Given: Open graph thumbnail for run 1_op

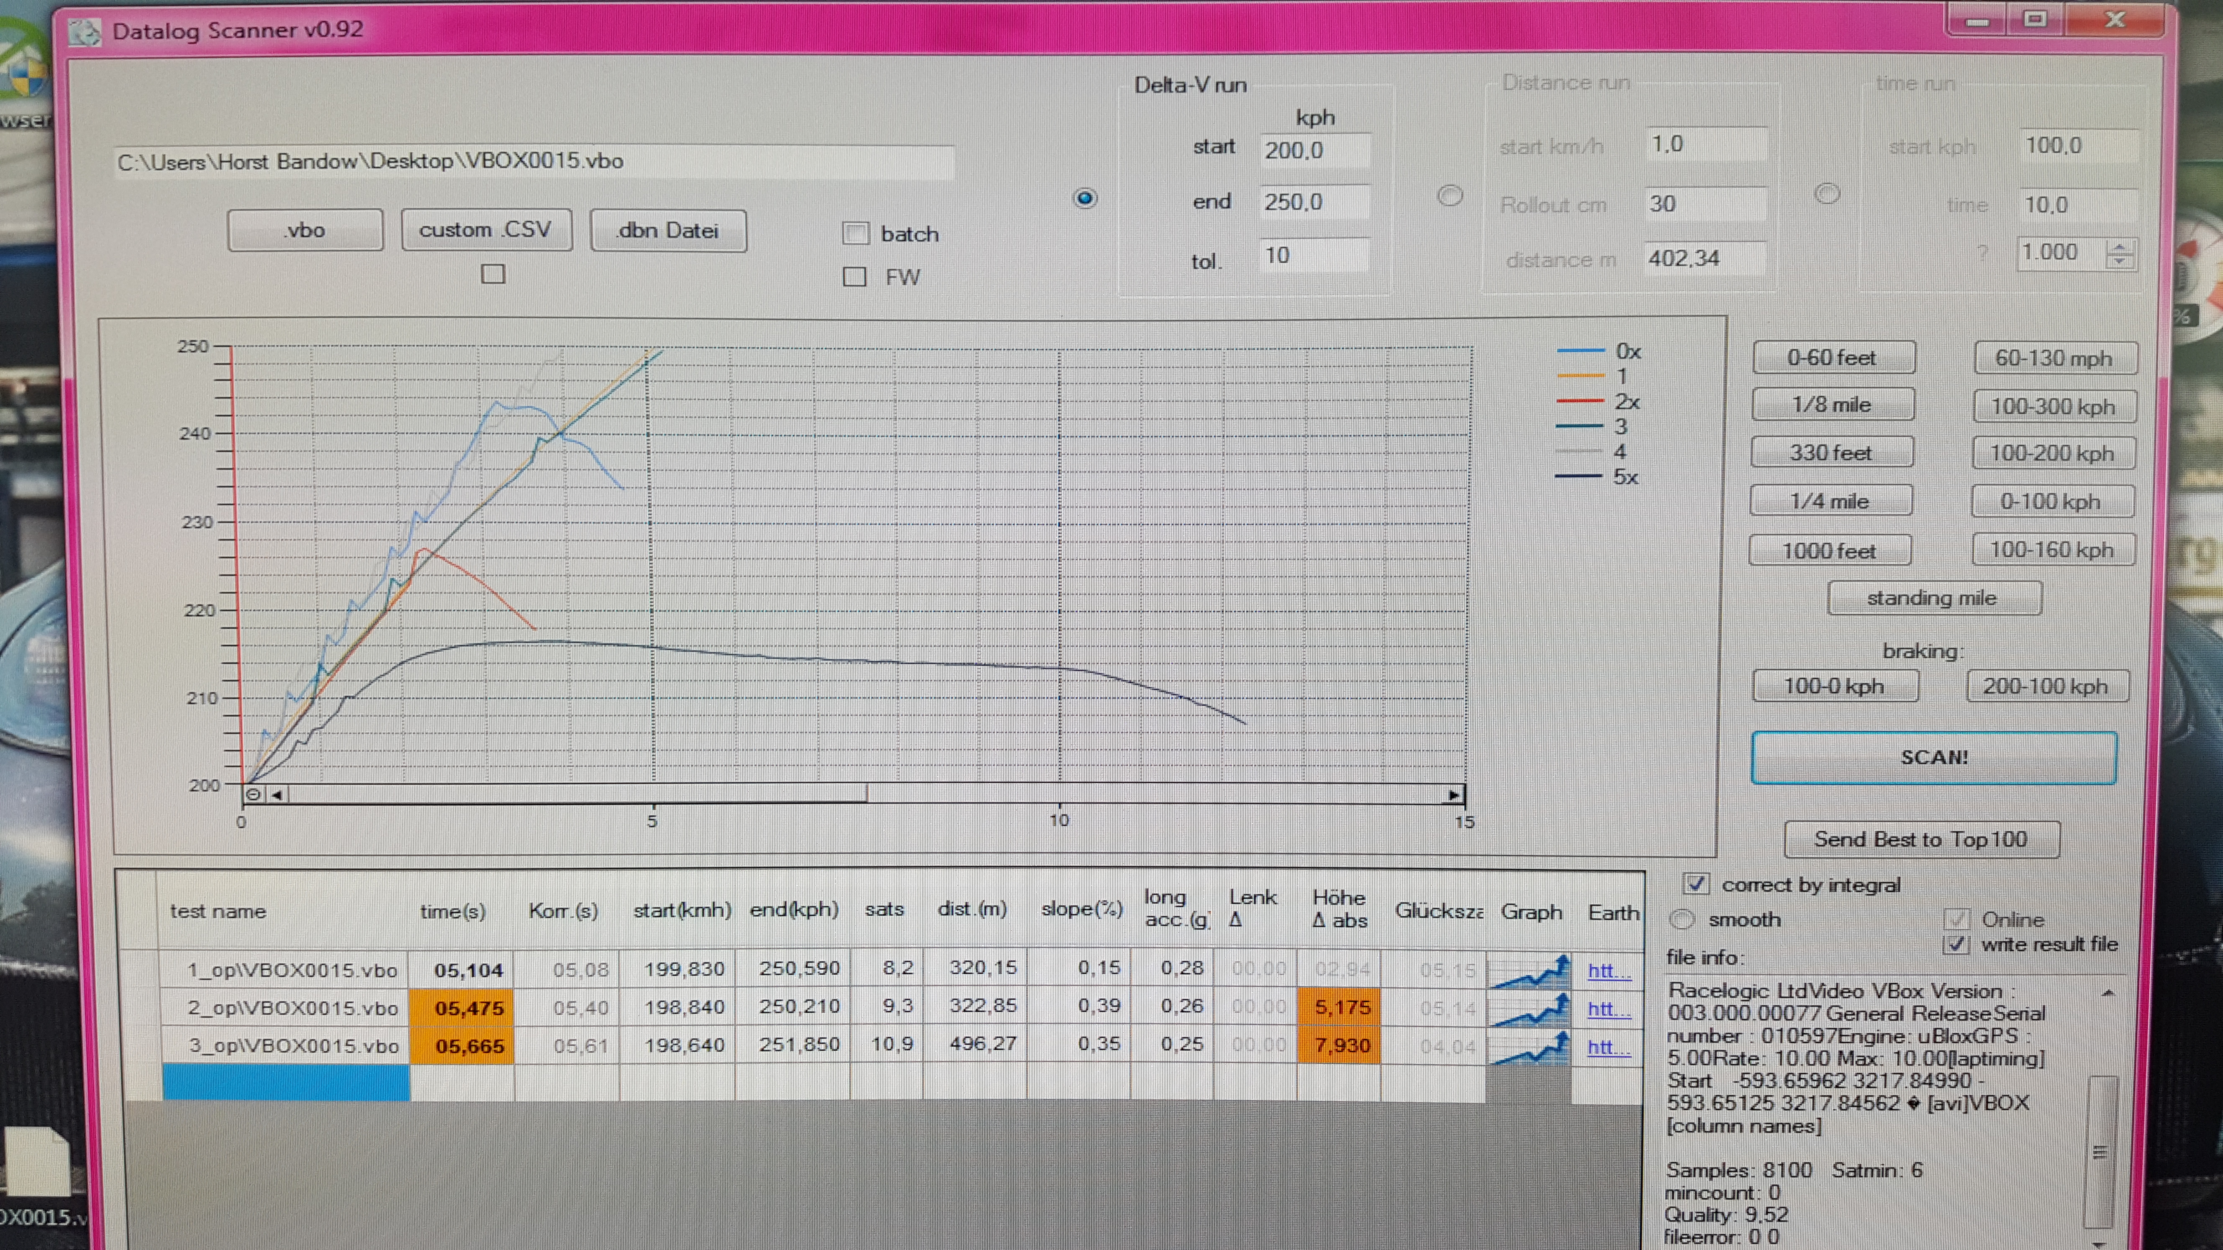Looking at the screenshot, I should tap(1529, 971).
